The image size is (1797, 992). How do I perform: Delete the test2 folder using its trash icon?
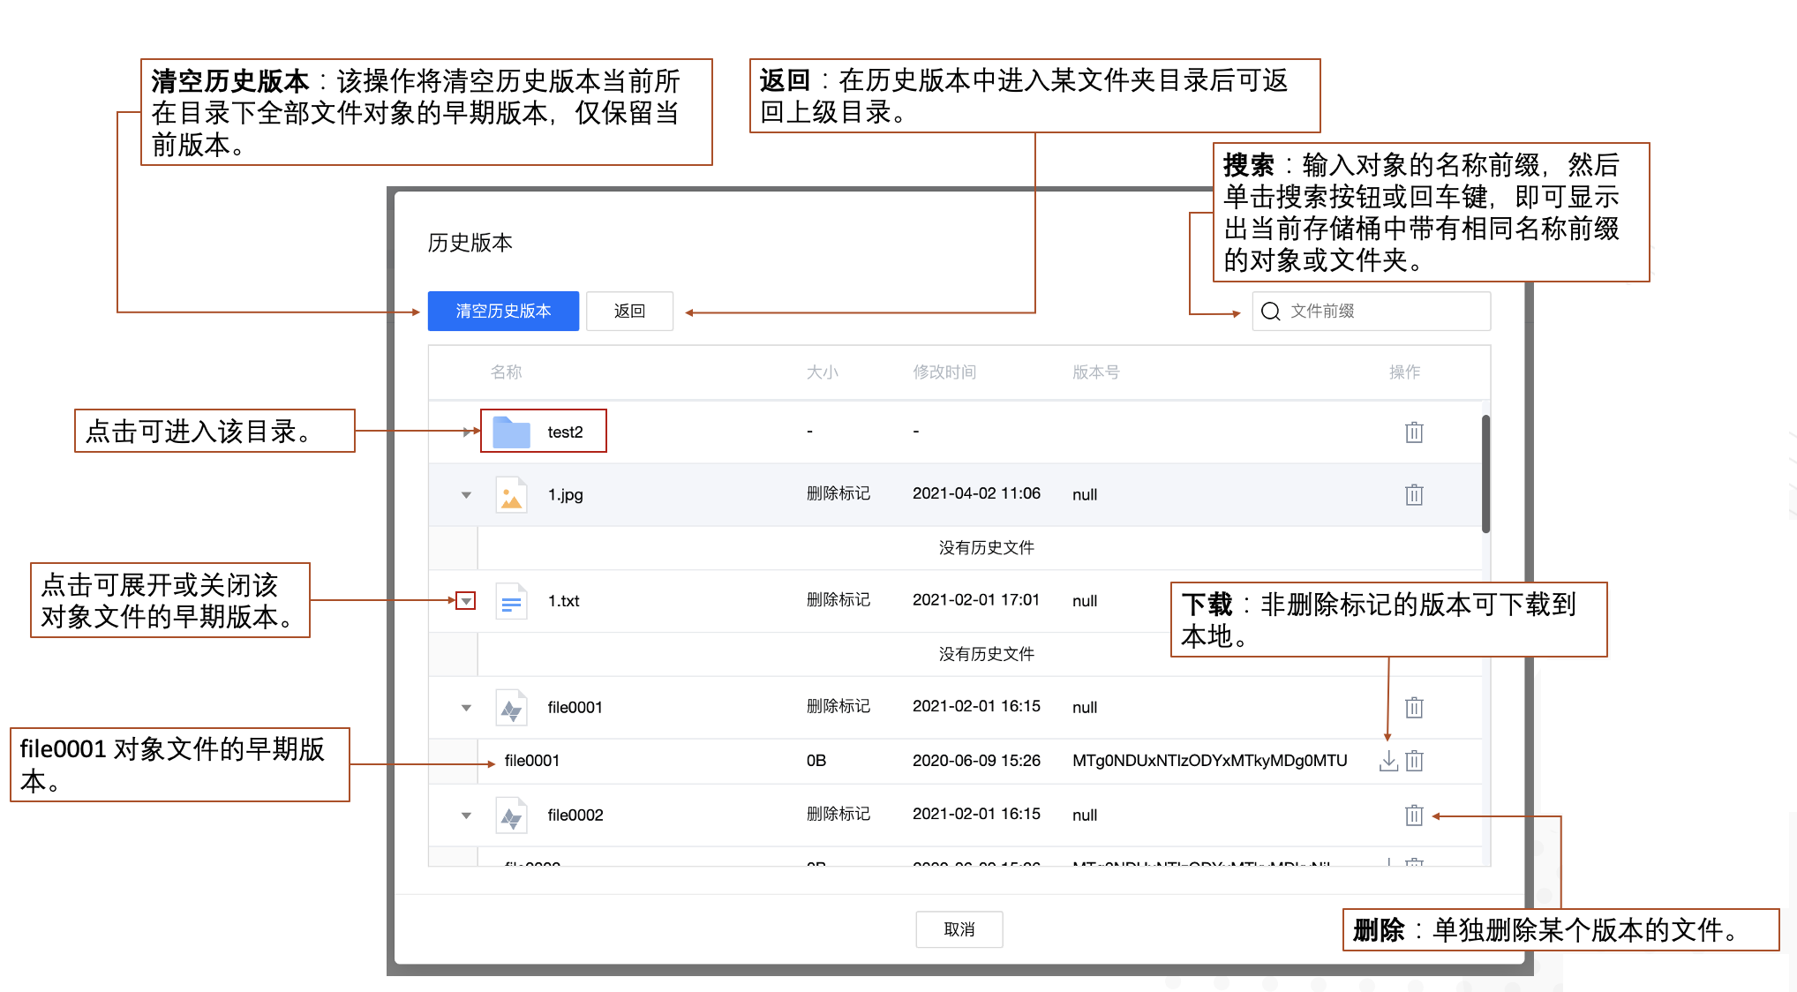pos(1413,432)
